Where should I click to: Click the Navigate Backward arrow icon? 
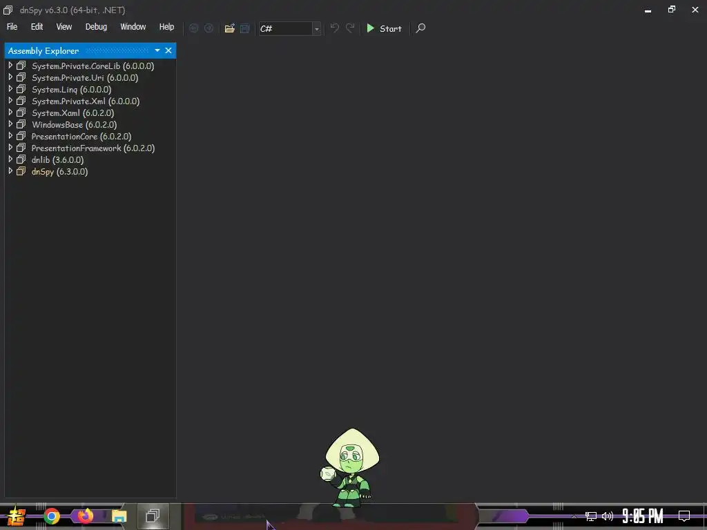coord(194,28)
